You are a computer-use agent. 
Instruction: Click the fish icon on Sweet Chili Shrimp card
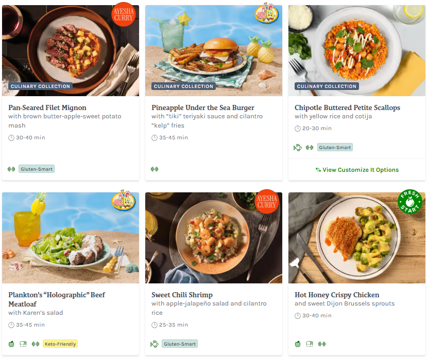pyautogui.click(x=155, y=344)
